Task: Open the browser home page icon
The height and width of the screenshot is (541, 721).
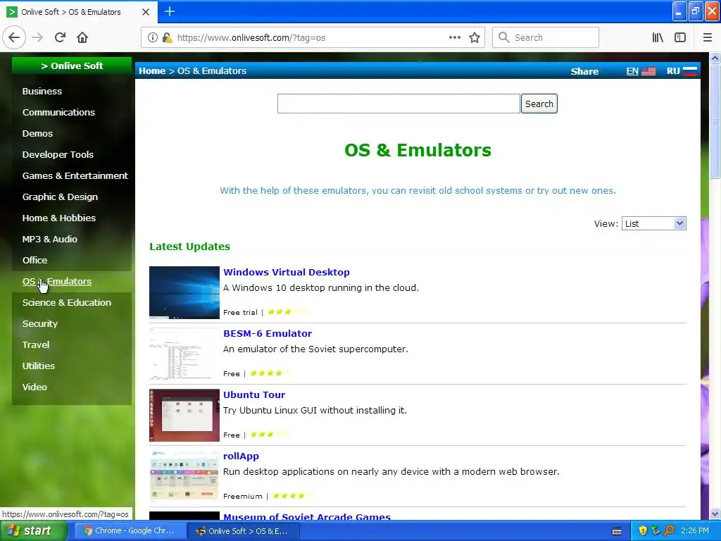Action: 82,38
